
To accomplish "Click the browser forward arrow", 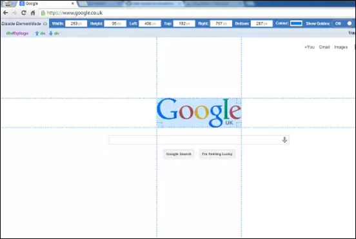I will coord(15,13).
